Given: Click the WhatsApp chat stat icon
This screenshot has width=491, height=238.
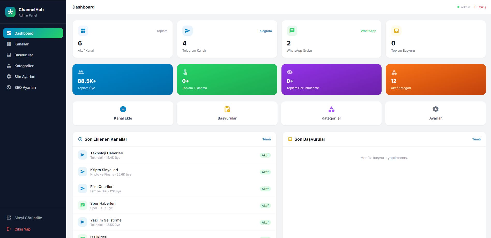Looking at the screenshot, I should pos(292,31).
